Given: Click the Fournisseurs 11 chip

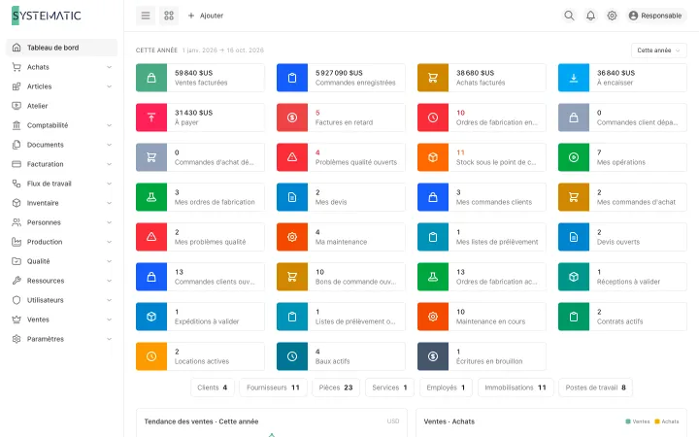Looking at the screenshot, I should tap(273, 387).
